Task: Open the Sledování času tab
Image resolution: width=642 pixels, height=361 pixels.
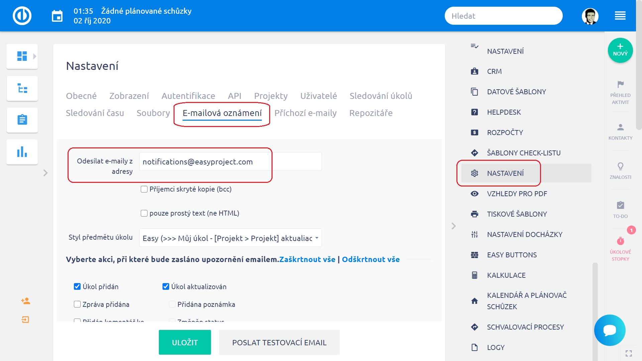Action: click(x=95, y=113)
